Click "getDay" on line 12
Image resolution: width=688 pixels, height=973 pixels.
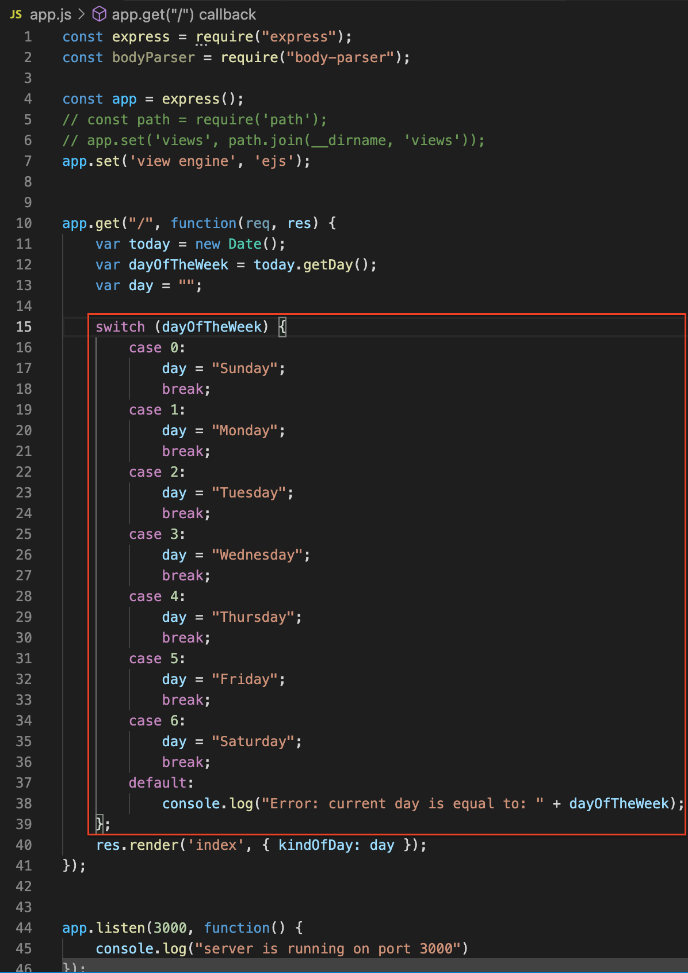click(x=328, y=265)
